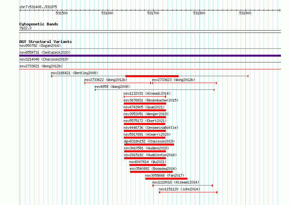
Task: Click nsv2815182 (Huddleston2016) label
Action: (150, 155)
